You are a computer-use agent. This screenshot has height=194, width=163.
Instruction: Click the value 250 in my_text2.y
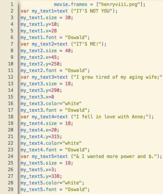coord(55,64)
